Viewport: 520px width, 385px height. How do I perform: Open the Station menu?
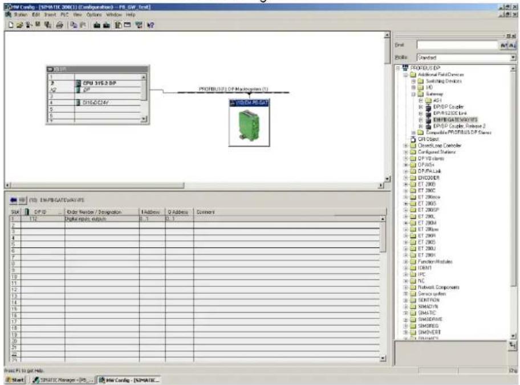20,15
